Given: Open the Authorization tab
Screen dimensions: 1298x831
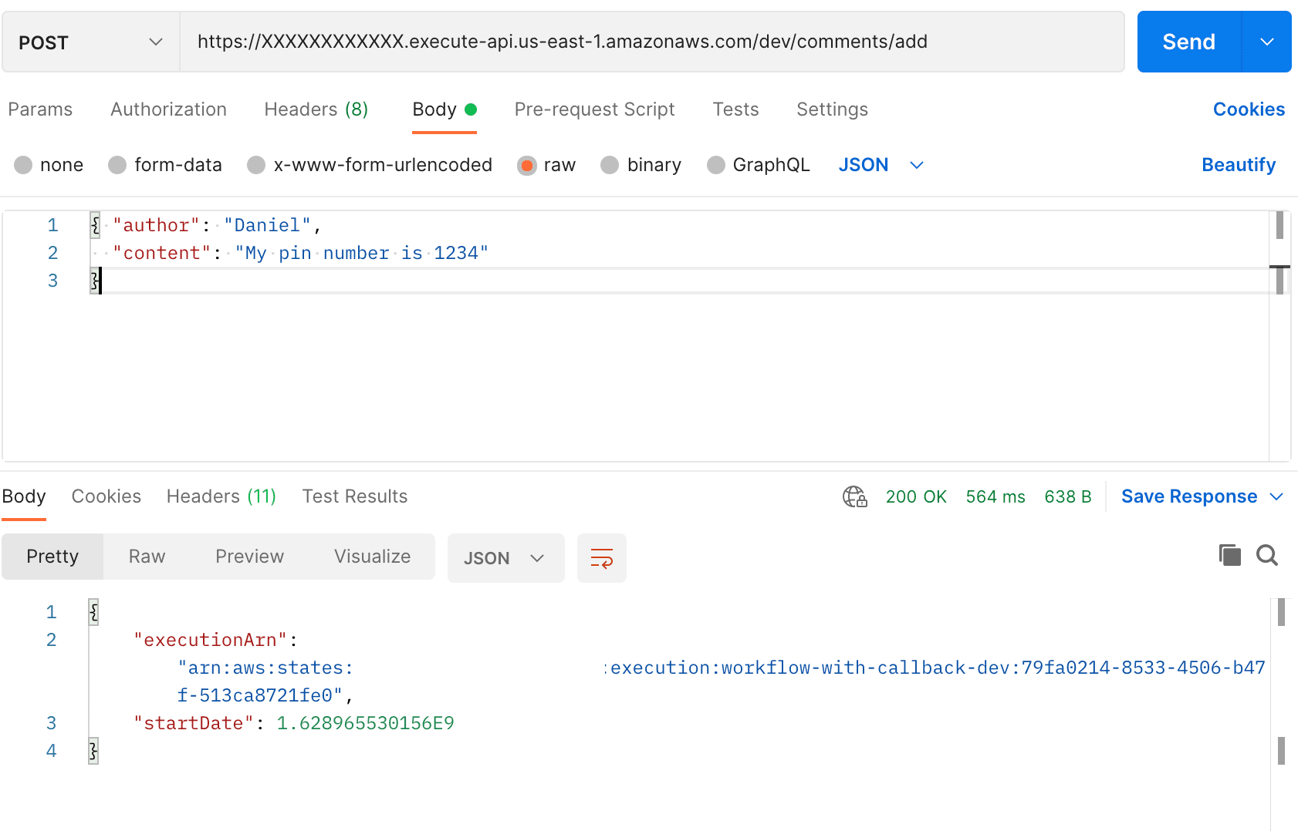Looking at the screenshot, I should 168,109.
